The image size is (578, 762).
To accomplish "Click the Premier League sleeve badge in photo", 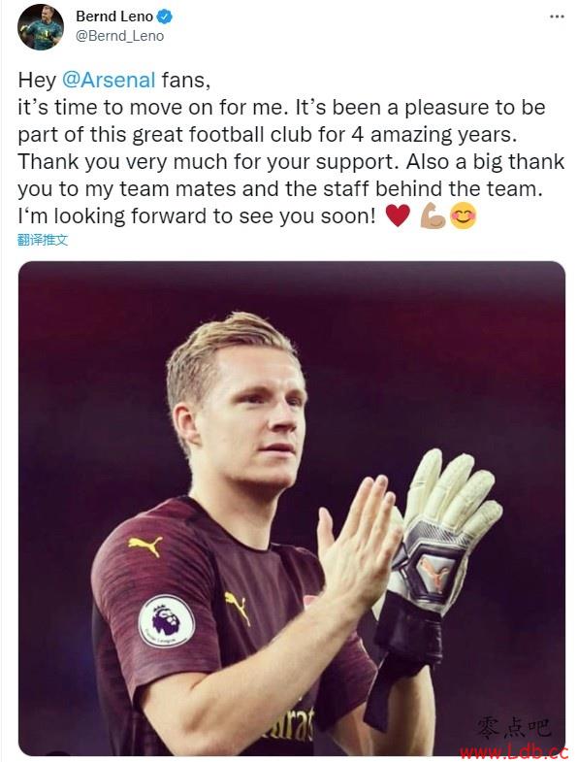I will (x=166, y=620).
